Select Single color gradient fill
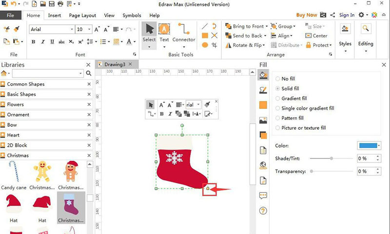Image resolution: width=390 pixels, height=234 pixels. (x=305, y=108)
